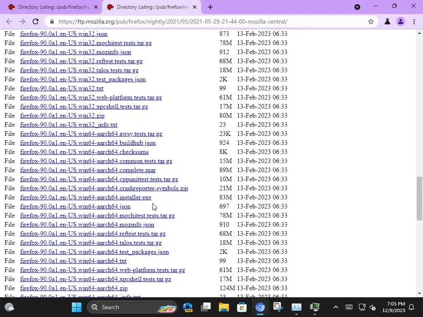
Task: Click the address bar URL
Action: point(173,21)
